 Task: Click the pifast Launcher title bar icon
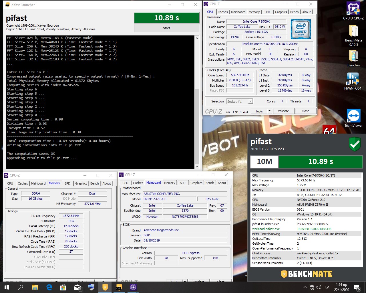8,5
